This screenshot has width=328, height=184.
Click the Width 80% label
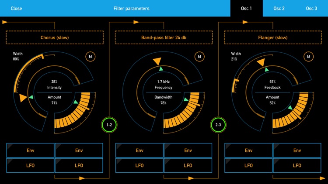click(17, 56)
